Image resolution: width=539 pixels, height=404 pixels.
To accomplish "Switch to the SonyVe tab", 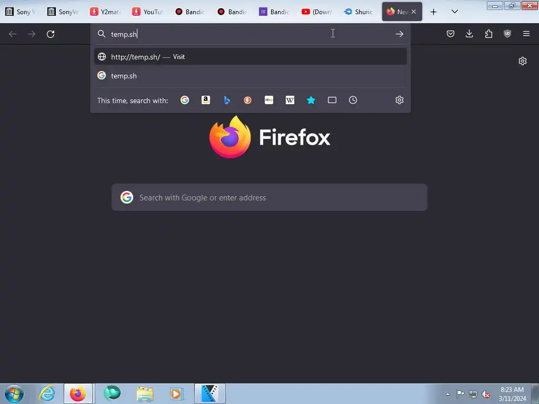I will point(63,12).
